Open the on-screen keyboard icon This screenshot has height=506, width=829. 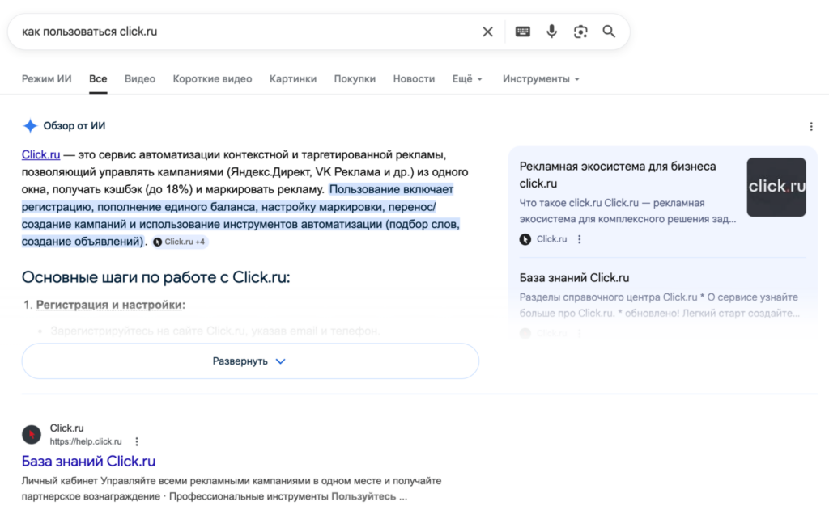pos(522,32)
